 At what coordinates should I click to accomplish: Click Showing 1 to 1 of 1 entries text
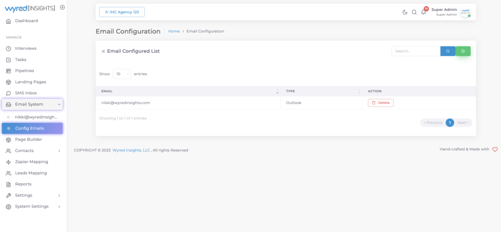tap(123, 118)
